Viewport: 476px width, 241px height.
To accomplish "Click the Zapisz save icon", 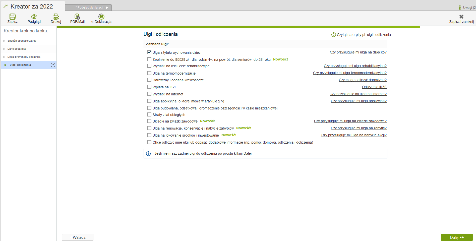I will 13,17.
